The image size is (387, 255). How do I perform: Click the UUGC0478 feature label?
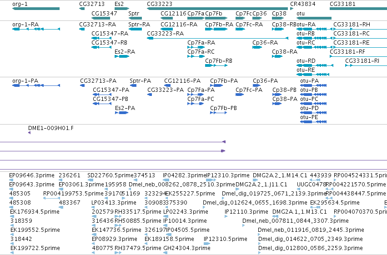312,185
